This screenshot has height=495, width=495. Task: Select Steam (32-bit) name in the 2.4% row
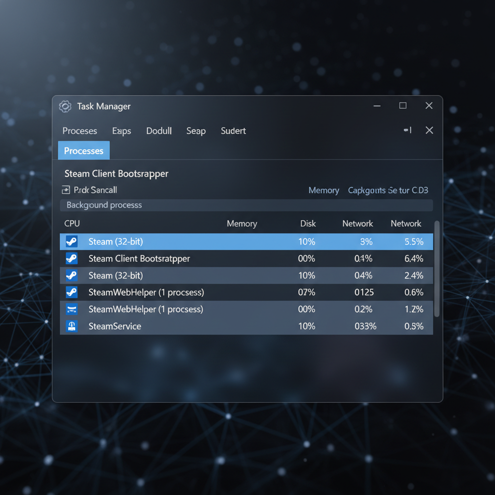(116, 276)
